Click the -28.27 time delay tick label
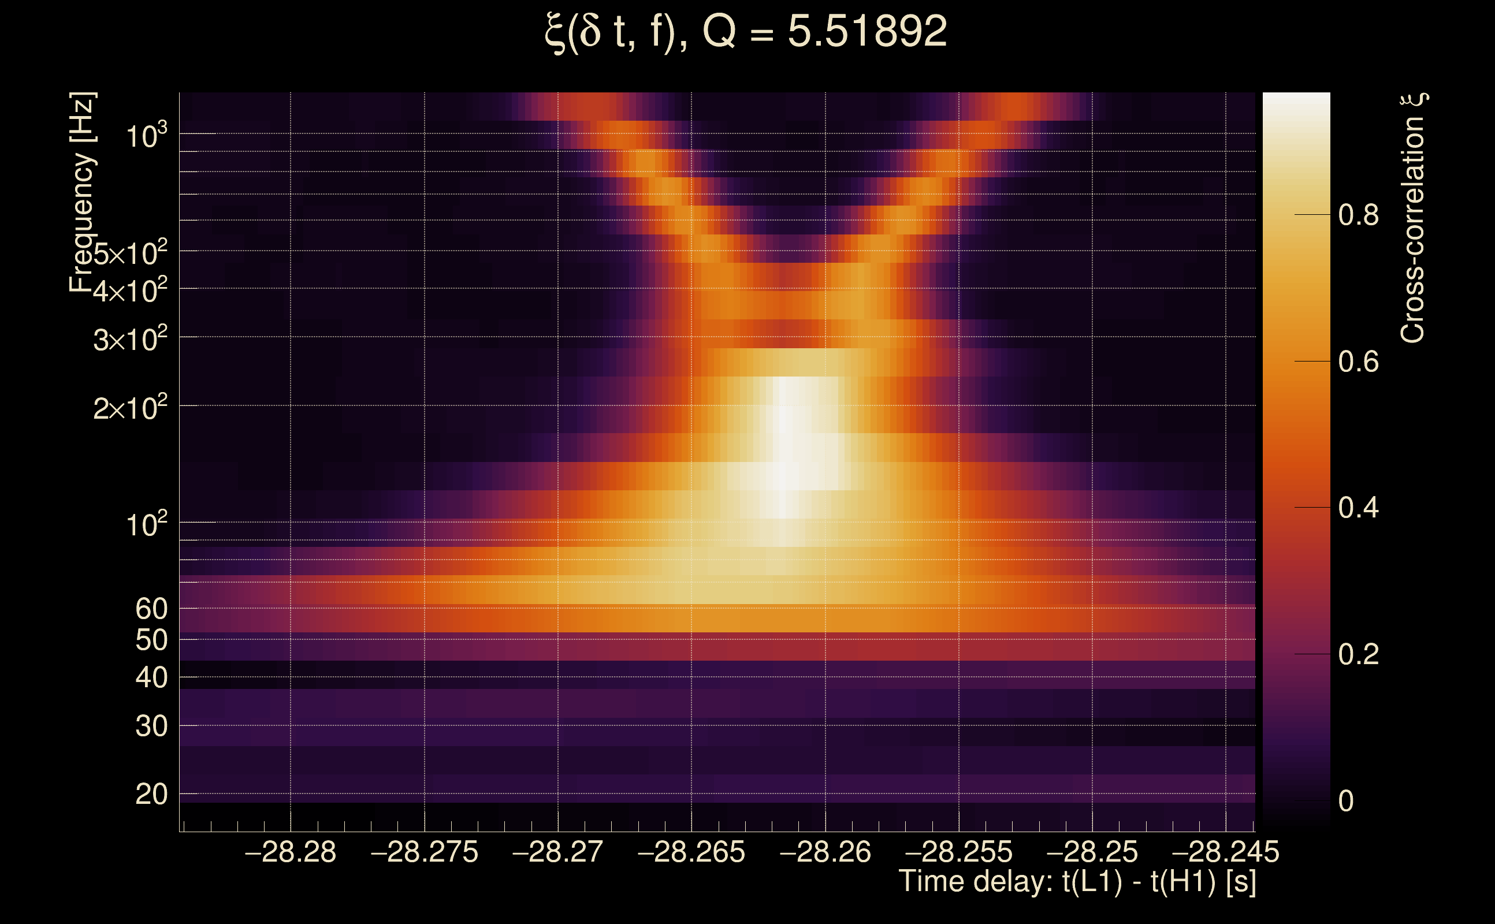1495x924 pixels. tap(557, 852)
